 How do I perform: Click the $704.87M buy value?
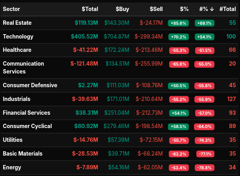point(116,37)
